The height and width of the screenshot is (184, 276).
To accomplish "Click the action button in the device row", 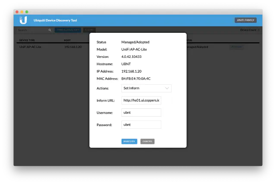I will [237, 47].
